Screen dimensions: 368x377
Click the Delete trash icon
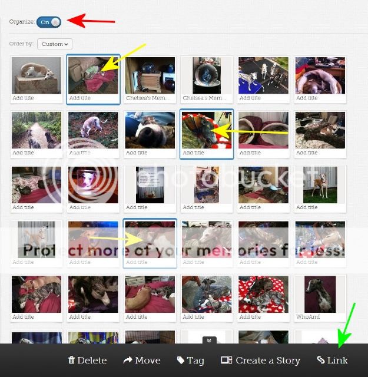[71, 360]
